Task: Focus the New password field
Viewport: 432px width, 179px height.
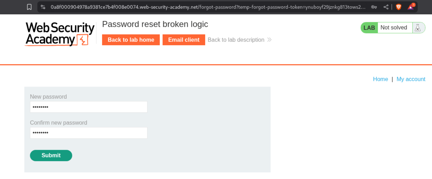Action: pyautogui.click(x=89, y=107)
